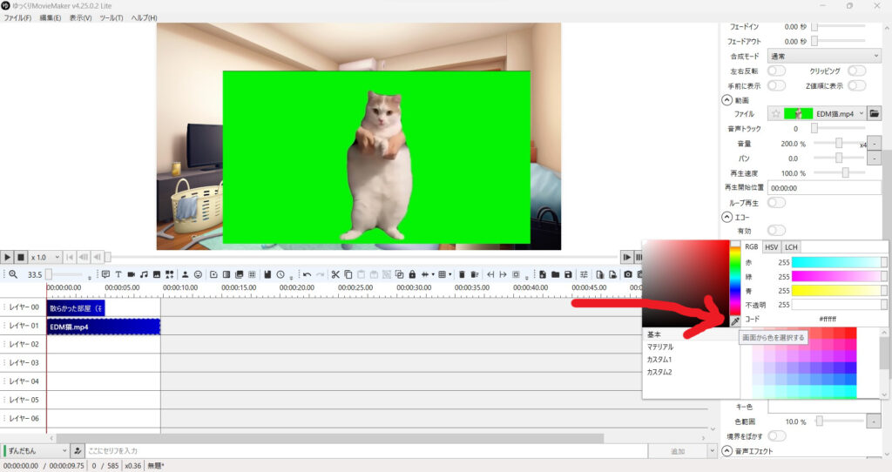Select the 散らかった部屋 clip on Layer 00
The height and width of the screenshot is (472, 892).
pos(76,308)
